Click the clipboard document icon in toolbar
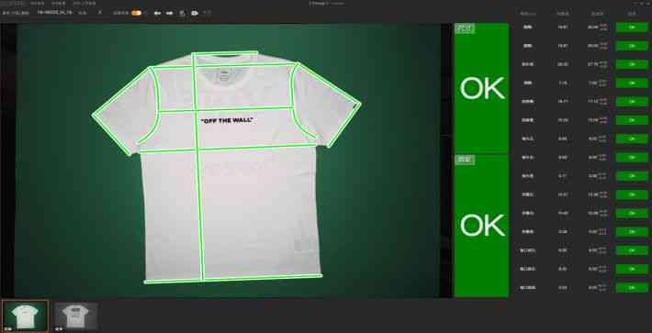Image resolution: width=652 pixels, height=333 pixels. [182, 13]
